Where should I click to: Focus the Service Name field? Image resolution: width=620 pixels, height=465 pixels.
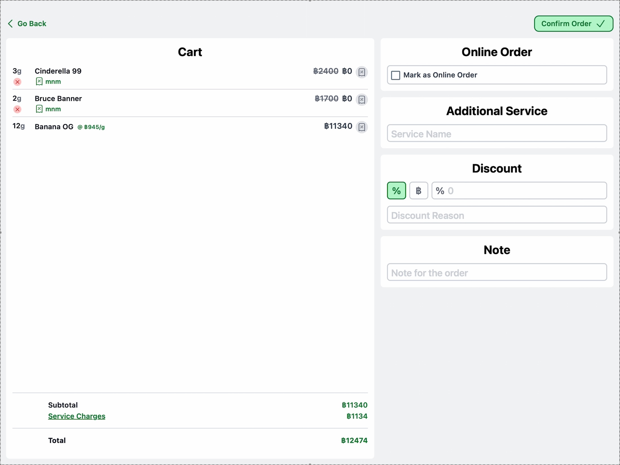coord(497,133)
